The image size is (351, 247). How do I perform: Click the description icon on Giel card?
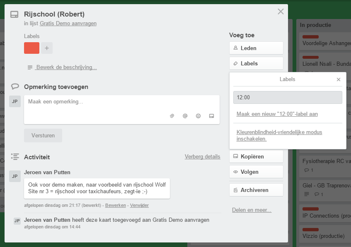point(307,194)
